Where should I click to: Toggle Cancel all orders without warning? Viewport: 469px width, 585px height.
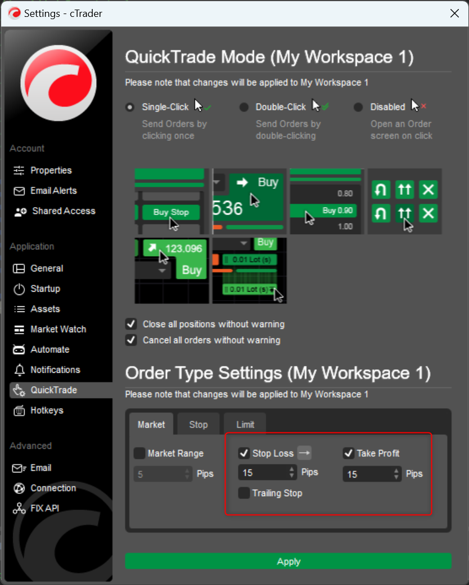click(131, 340)
